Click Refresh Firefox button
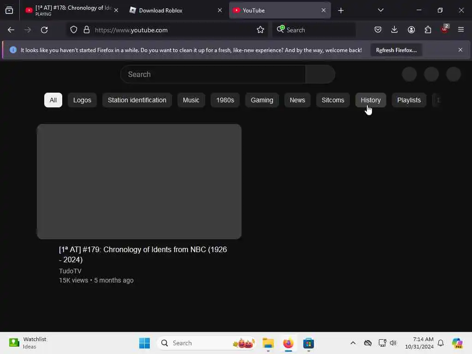472x354 pixels. click(x=396, y=50)
